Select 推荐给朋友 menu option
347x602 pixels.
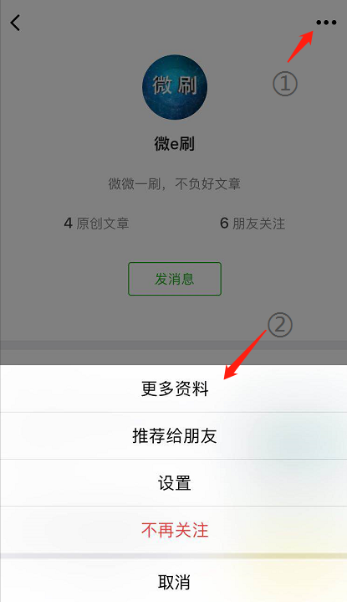(x=173, y=435)
